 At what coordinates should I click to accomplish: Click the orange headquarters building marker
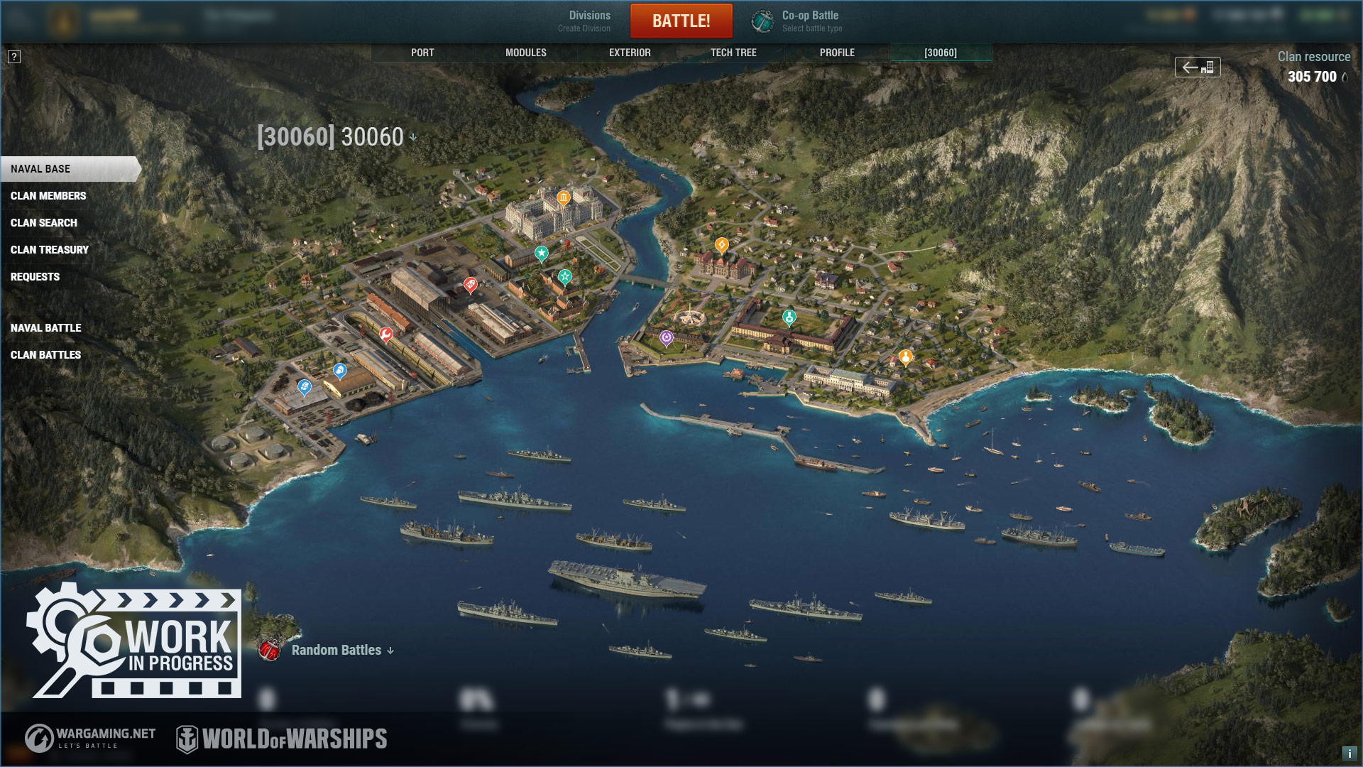[x=564, y=197]
